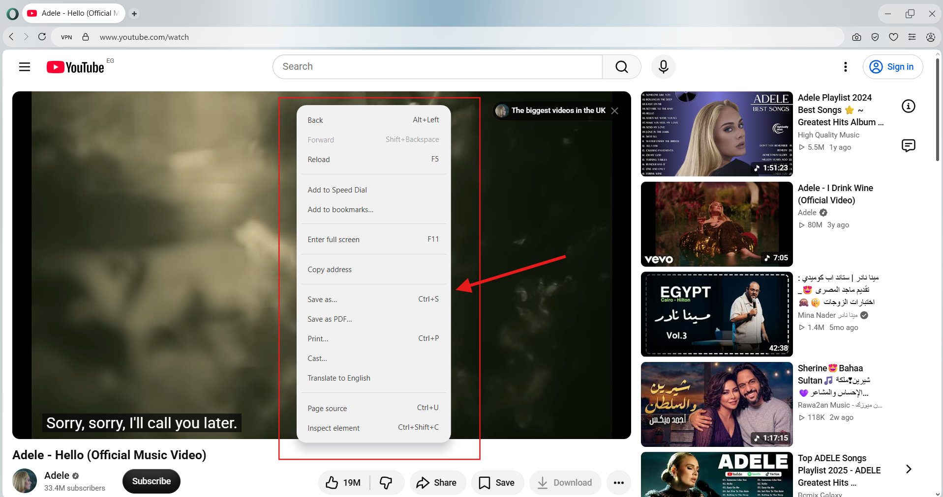Go to the YouTube home logo
The width and height of the screenshot is (943, 497).
[75, 67]
